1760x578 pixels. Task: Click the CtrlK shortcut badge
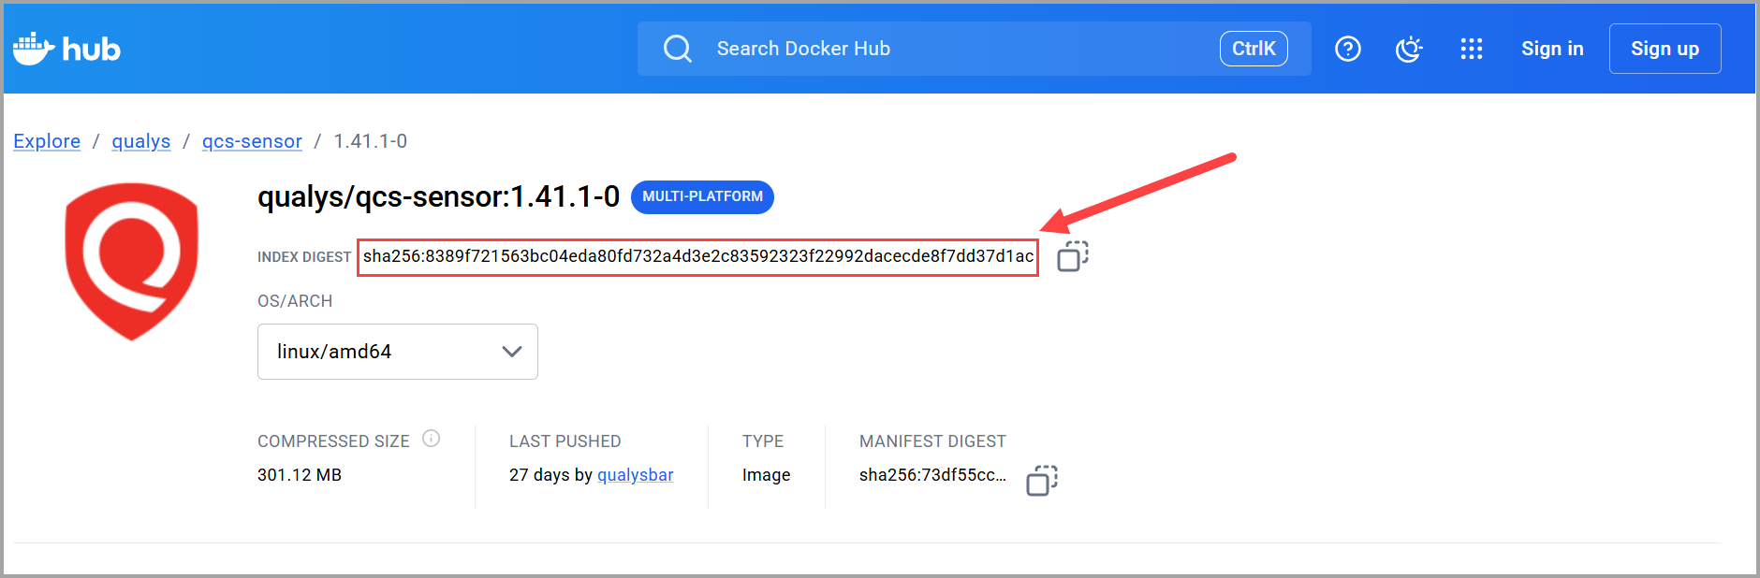(1253, 49)
